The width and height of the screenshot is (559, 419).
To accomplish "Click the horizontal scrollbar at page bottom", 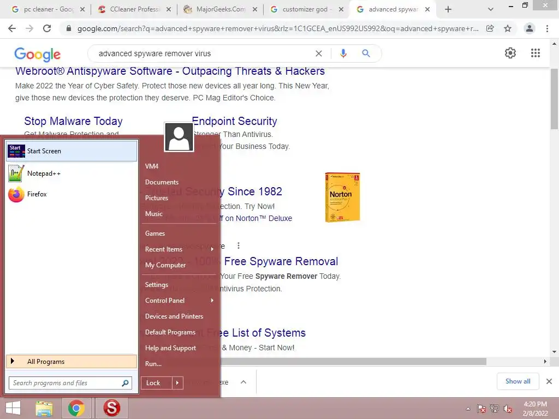I will pos(353,362).
